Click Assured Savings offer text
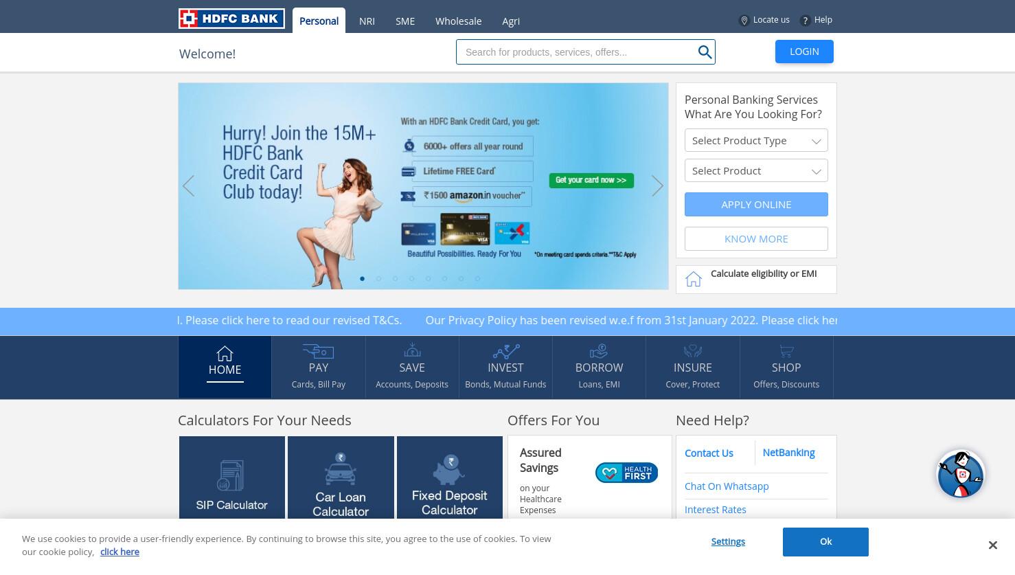1015x575 pixels. 540,460
